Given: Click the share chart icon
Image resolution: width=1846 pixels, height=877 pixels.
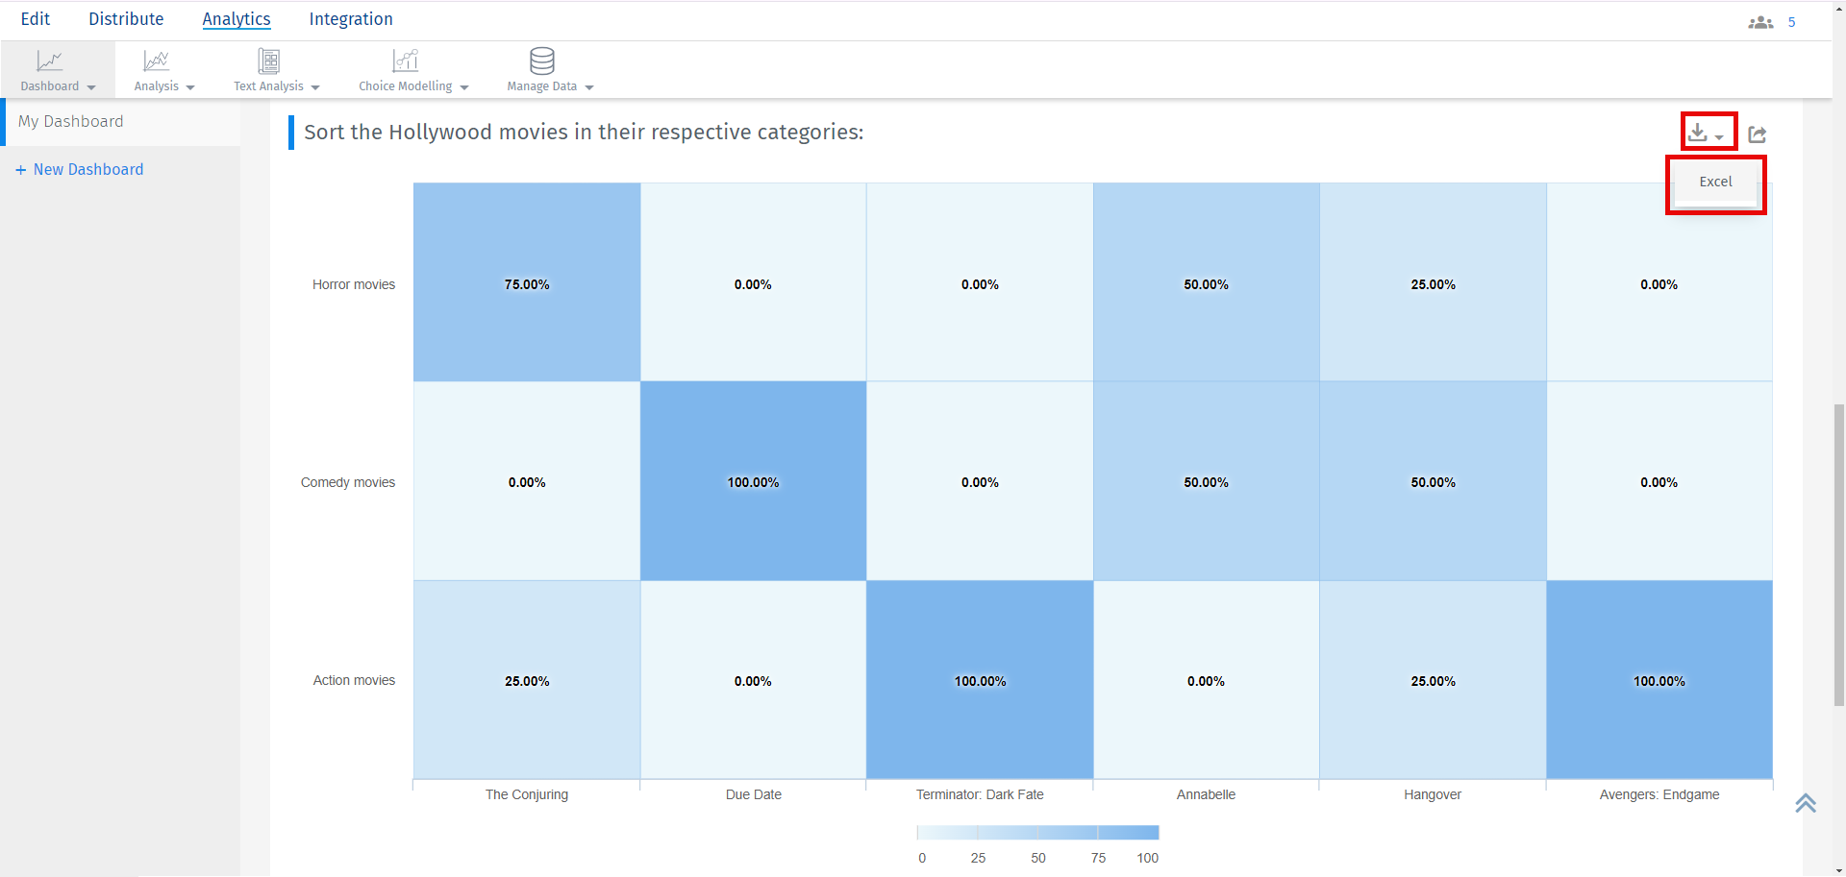Looking at the screenshot, I should tap(1758, 134).
